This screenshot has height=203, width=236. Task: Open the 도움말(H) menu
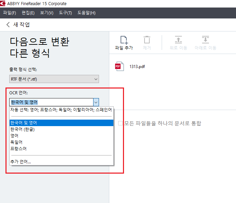[x=86, y=13]
